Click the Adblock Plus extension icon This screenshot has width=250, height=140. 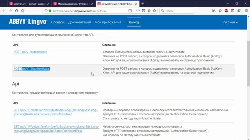click(x=226, y=11)
